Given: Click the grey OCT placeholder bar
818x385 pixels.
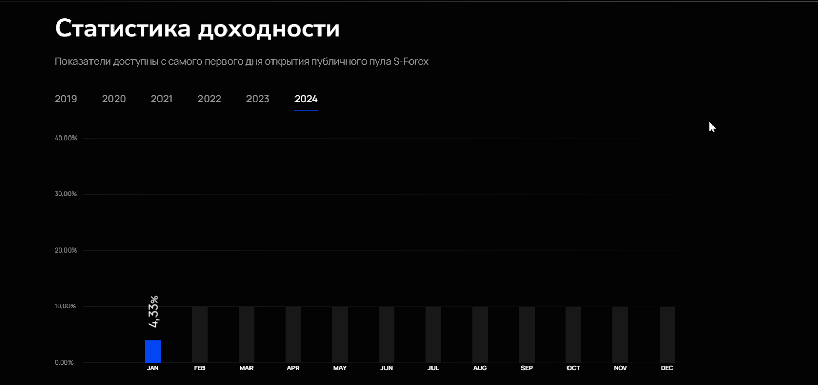Looking at the screenshot, I should [574, 334].
